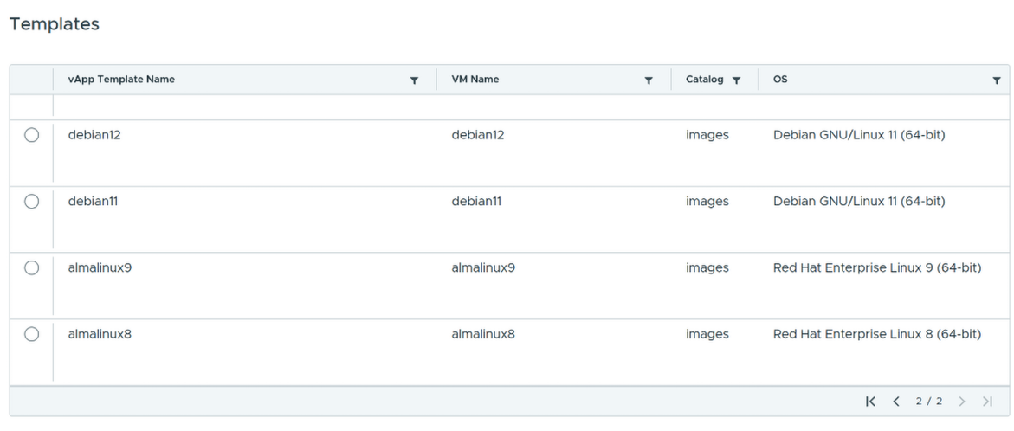Open the OS column filter icon

pyautogui.click(x=997, y=80)
